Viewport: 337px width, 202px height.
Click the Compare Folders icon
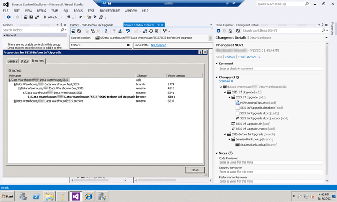(x=145, y=31)
